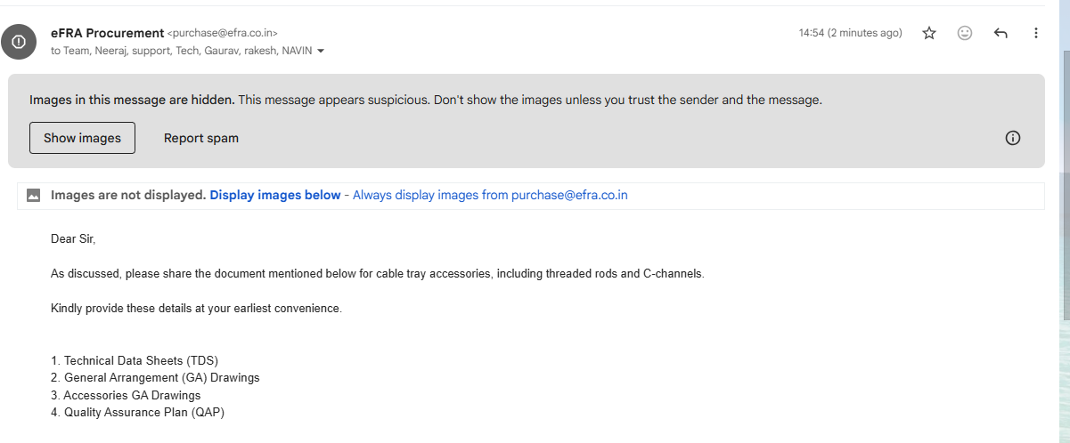Click the 'Images in this message are hidden' text
Viewport: 1070px width, 443px height.
[132, 100]
